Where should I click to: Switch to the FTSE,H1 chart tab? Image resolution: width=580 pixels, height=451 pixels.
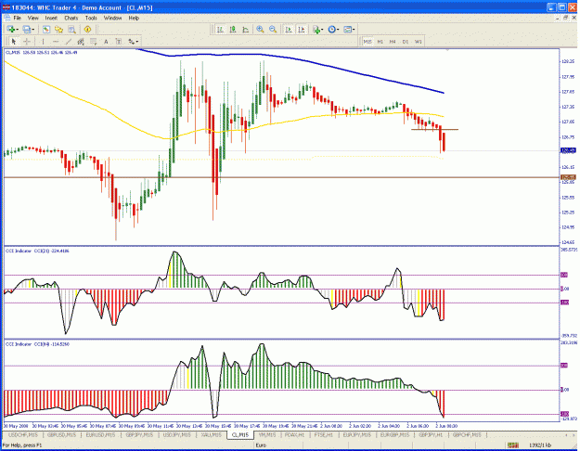pyautogui.click(x=323, y=434)
